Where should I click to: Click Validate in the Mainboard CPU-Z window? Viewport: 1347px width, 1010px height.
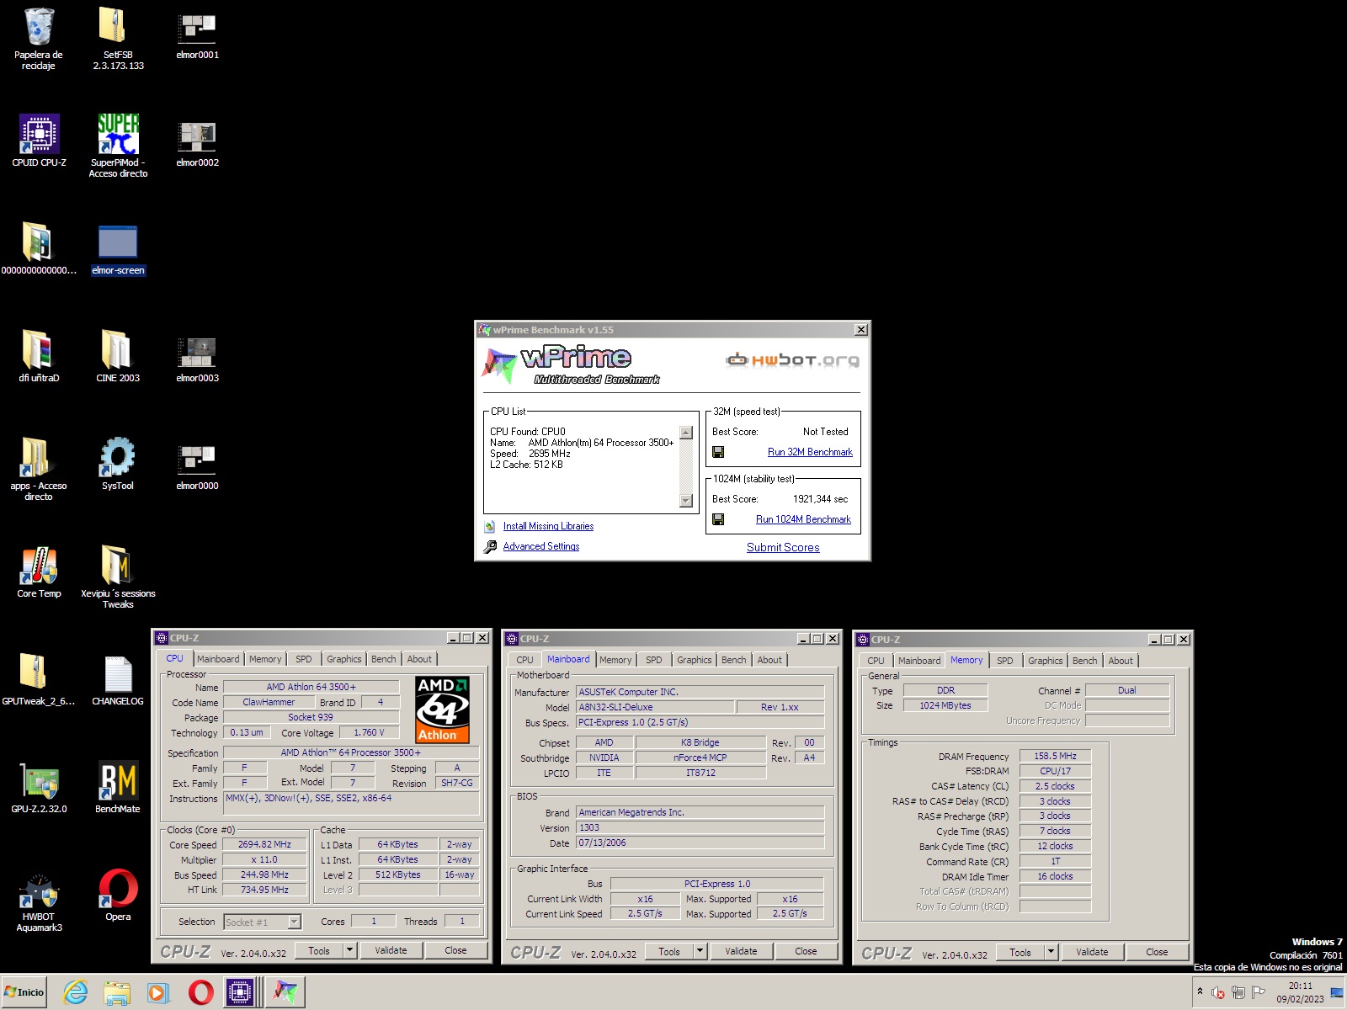click(x=741, y=951)
